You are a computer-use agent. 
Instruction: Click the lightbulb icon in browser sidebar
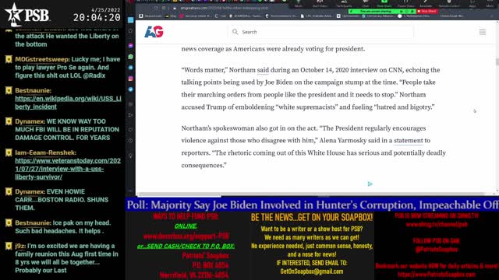point(130,156)
